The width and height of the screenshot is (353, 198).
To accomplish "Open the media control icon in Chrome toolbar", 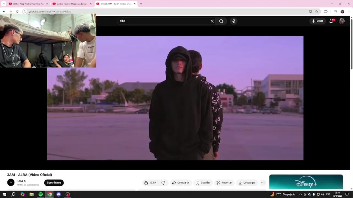I will click(x=335, y=12).
